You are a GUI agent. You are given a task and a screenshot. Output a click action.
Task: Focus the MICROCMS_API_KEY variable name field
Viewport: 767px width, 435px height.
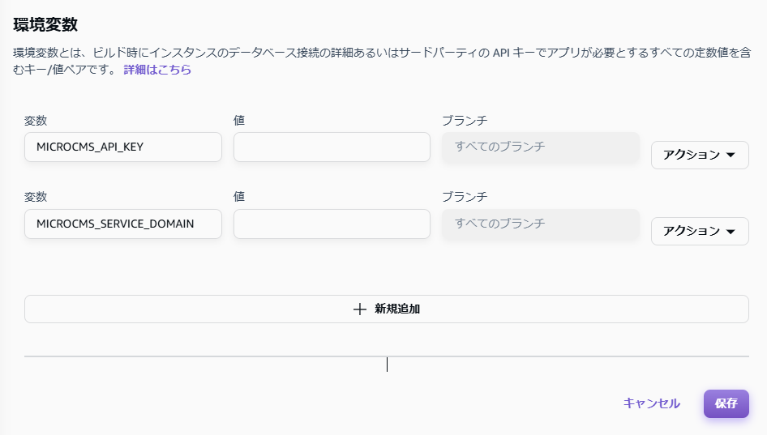pyautogui.click(x=123, y=147)
